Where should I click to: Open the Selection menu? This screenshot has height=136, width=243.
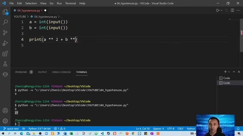[31, 3]
